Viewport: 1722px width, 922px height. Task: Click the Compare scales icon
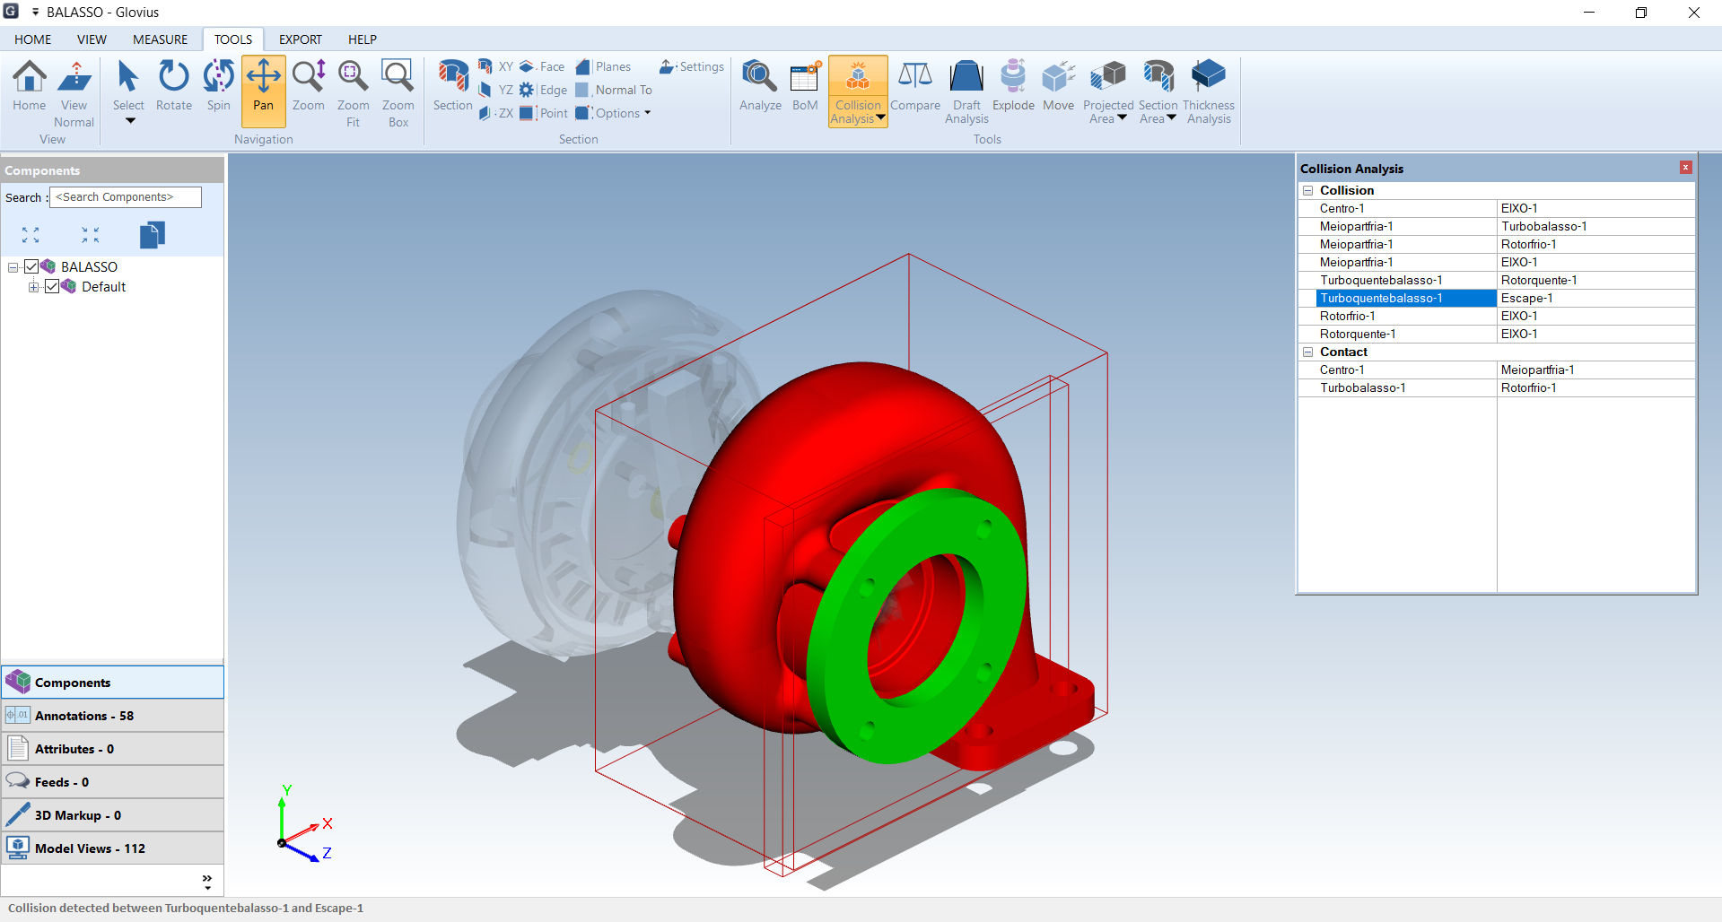click(x=914, y=76)
